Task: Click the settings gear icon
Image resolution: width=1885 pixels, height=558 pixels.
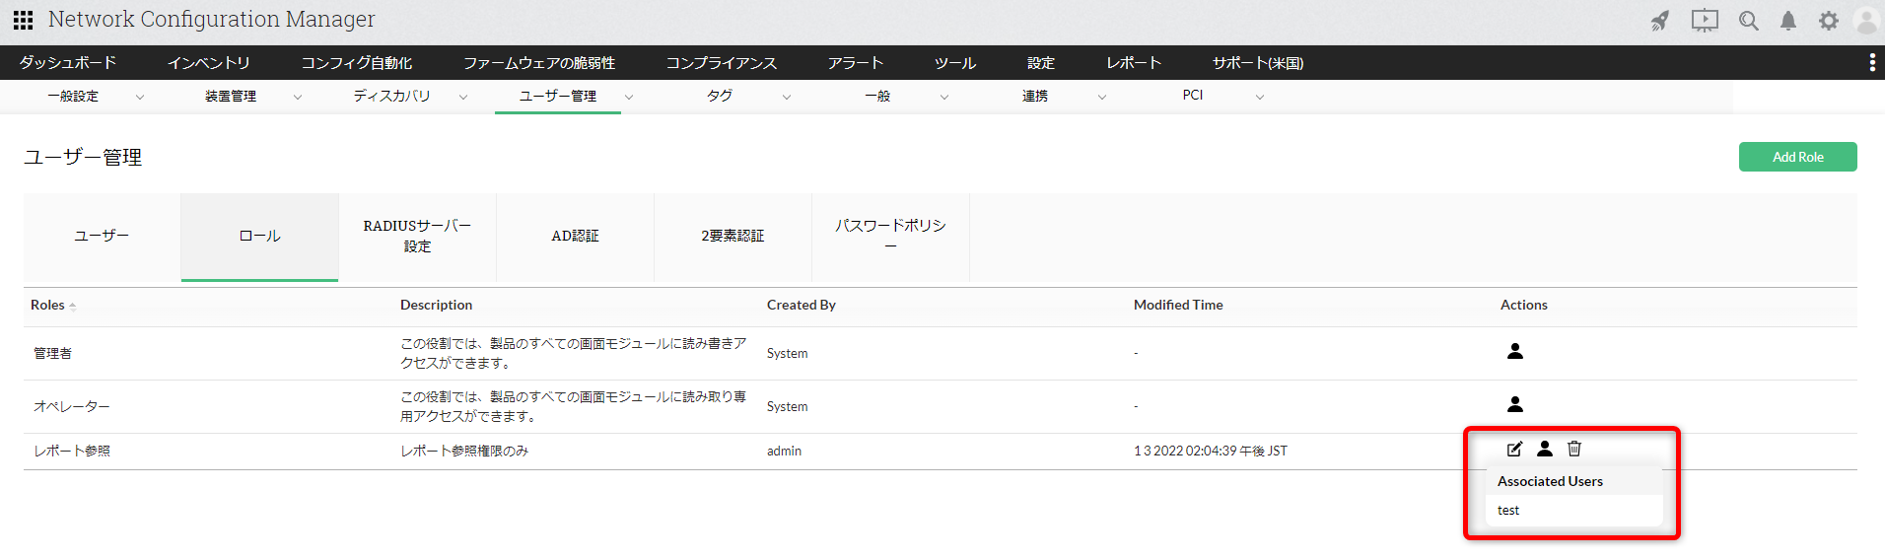Action: tap(1828, 21)
